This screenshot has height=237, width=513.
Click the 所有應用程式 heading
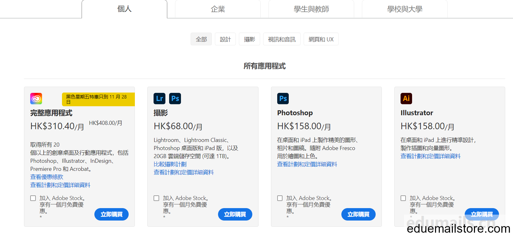pyautogui.click(x=264, y=66)
